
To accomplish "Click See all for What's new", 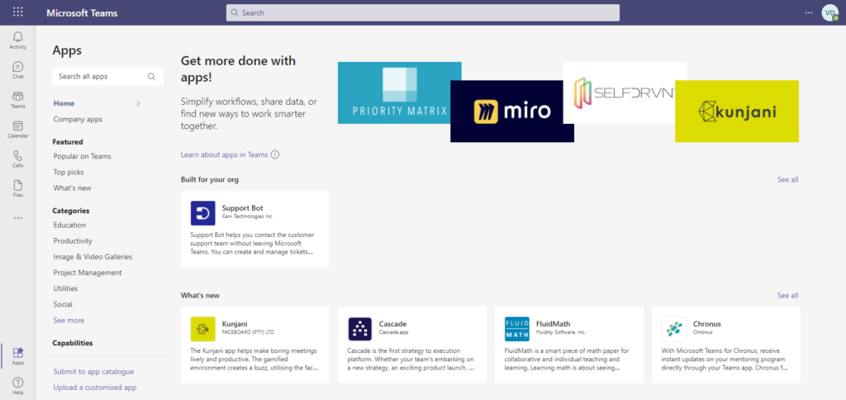I will pos(787,295).
